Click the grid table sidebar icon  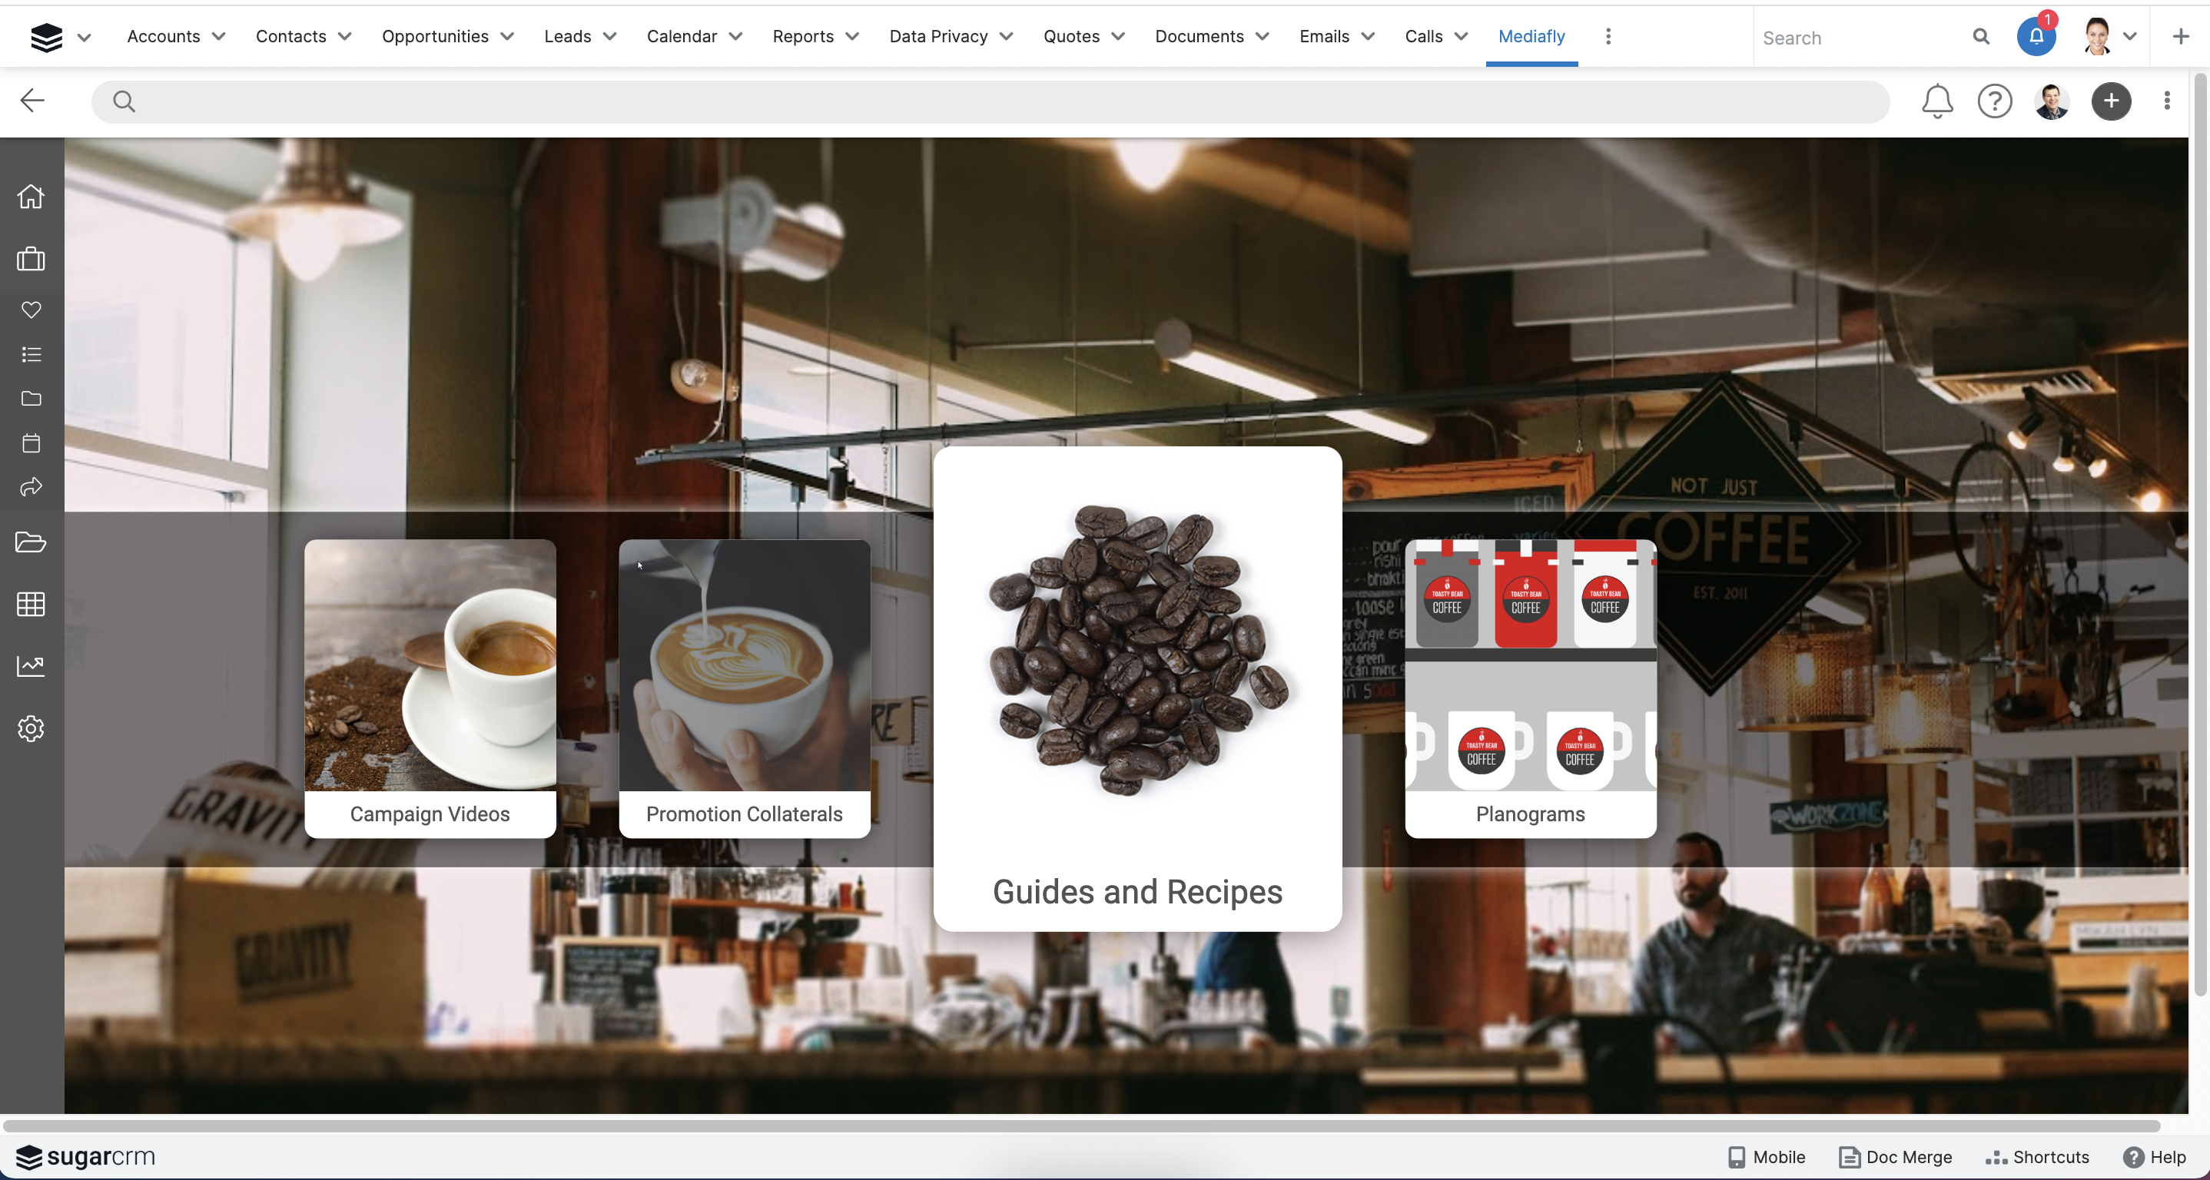[31, 605]
